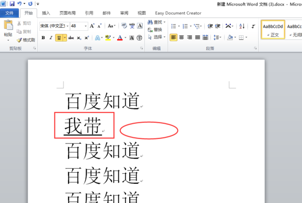The width and height of the screenshot is (302, 203).
Task: Click the Phonetic Guide (wén) icon
Action: tap(132, 26)
